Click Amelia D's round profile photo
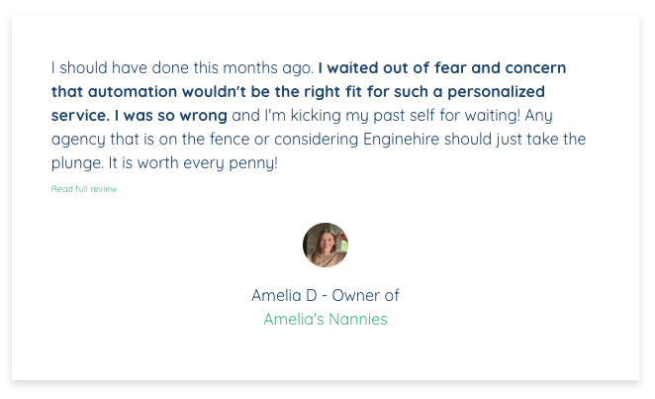This screenshot has height=399, width=655. click(x=326, y=246)
